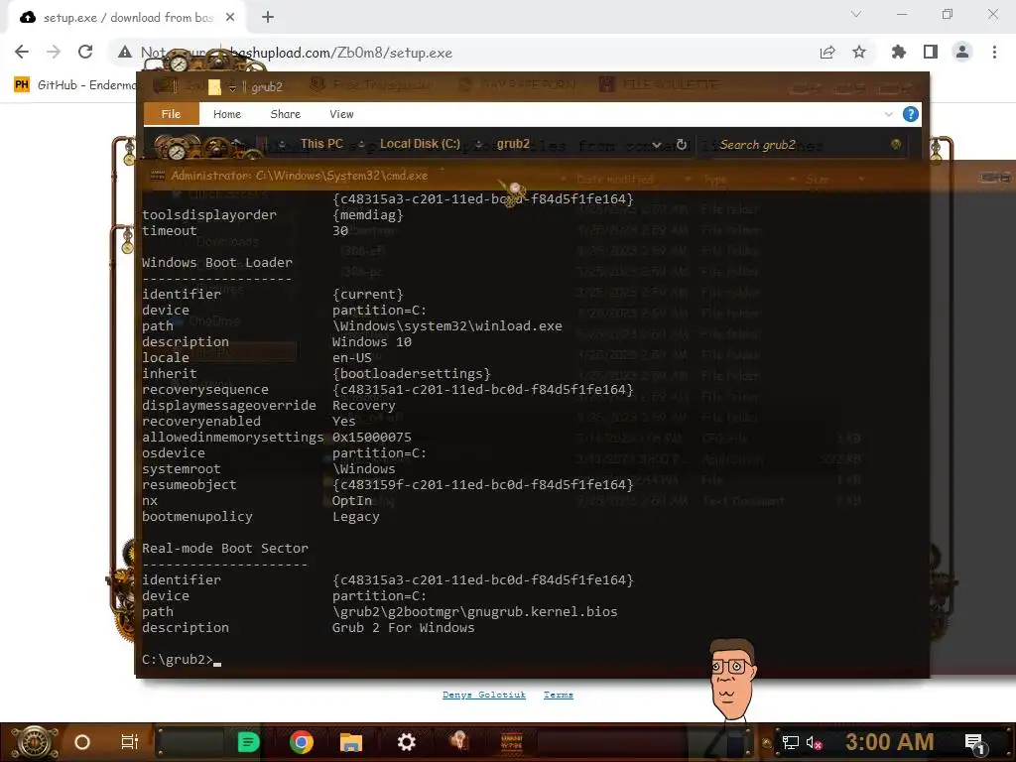Click the Search grub2 field

(x=801, y=145)
